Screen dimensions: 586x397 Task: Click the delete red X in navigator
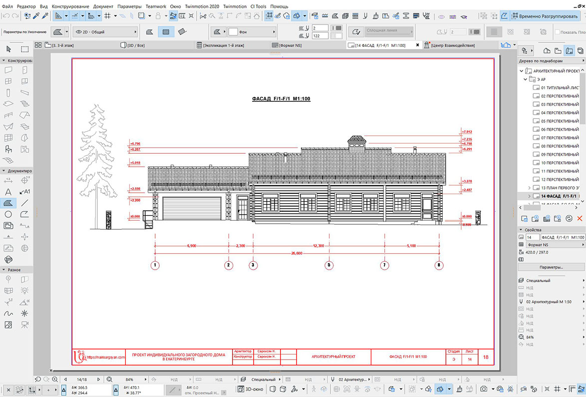[x=580, y=218]
